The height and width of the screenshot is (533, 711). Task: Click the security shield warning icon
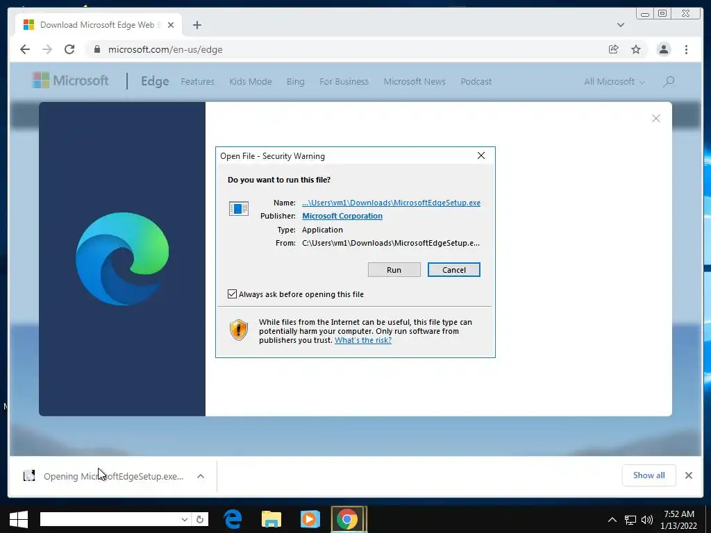239,330
